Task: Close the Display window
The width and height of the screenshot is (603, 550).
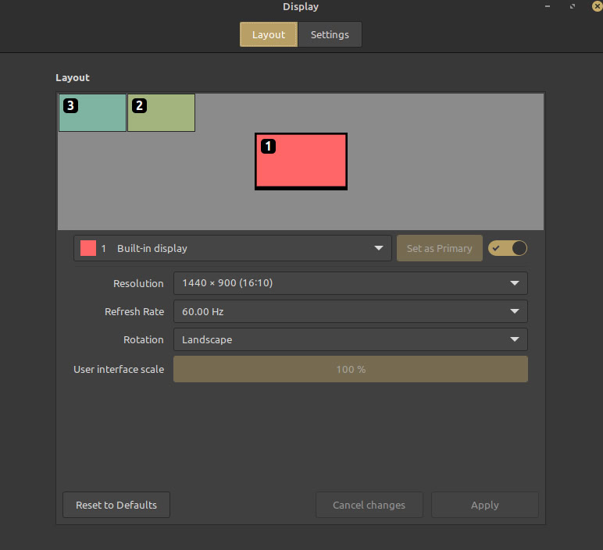Action: click(598, 6)
